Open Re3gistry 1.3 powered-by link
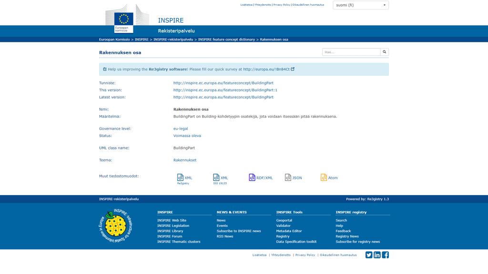The height and width of the screenshot is (274, 488). (x=378, y=199)
